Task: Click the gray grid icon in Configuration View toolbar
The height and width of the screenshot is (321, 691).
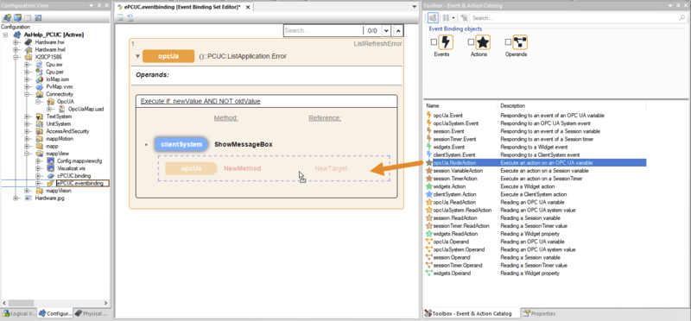Action: (x=28, y=18)
